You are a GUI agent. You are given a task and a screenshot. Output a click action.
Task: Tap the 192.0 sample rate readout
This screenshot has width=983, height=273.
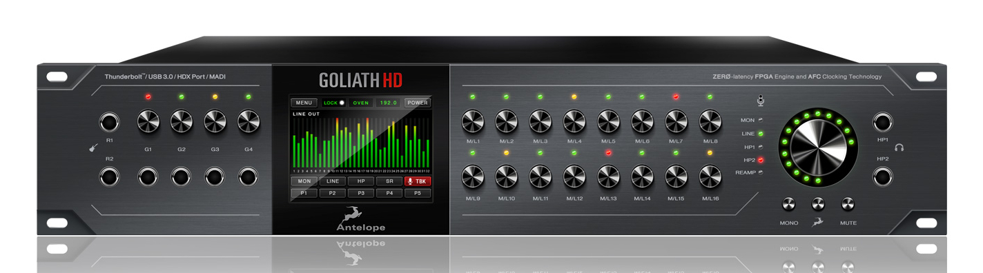(389, 103)
